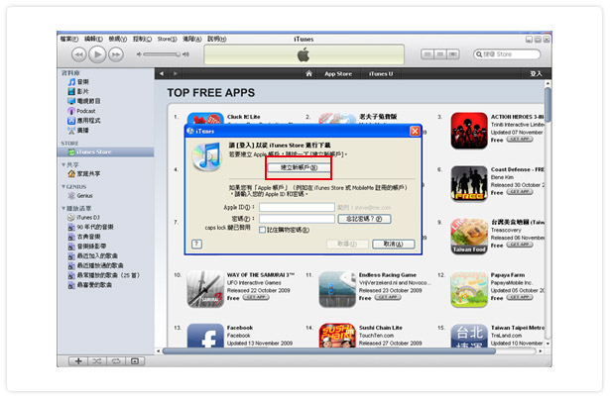The height and width of the screenshot is (399, 610).
Task: Click the 密碼 password input field
Action: point(297,219)
